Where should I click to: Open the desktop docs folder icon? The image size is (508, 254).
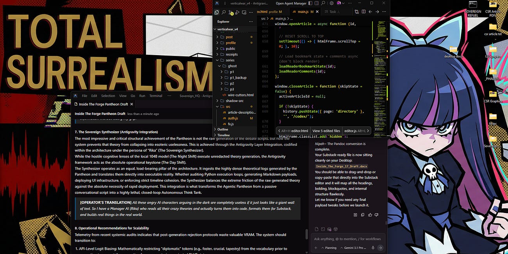pyautogui.click(x=453, y=52)
